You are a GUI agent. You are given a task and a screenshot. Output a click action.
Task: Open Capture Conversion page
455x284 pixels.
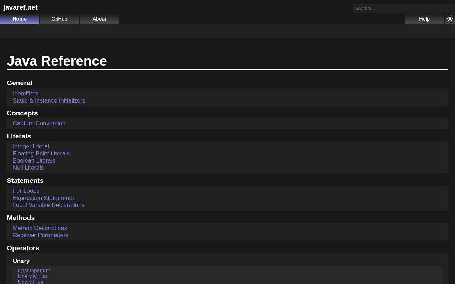tap(39, 124)
